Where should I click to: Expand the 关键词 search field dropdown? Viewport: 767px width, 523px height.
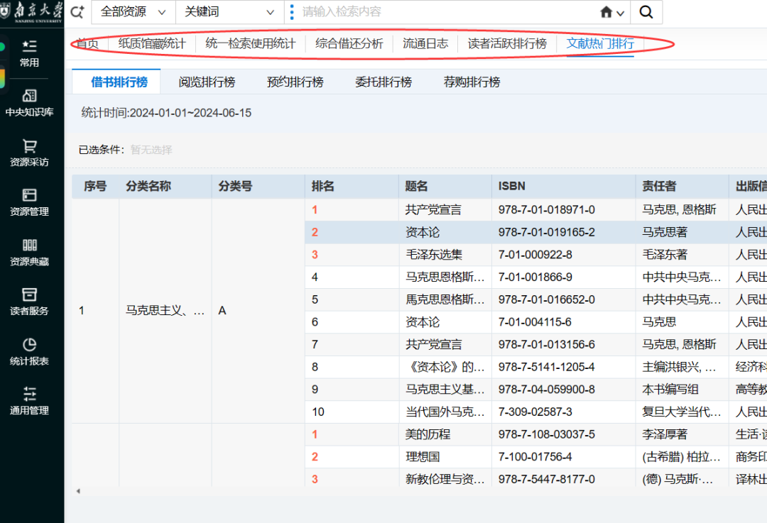(x=229, y=12)
